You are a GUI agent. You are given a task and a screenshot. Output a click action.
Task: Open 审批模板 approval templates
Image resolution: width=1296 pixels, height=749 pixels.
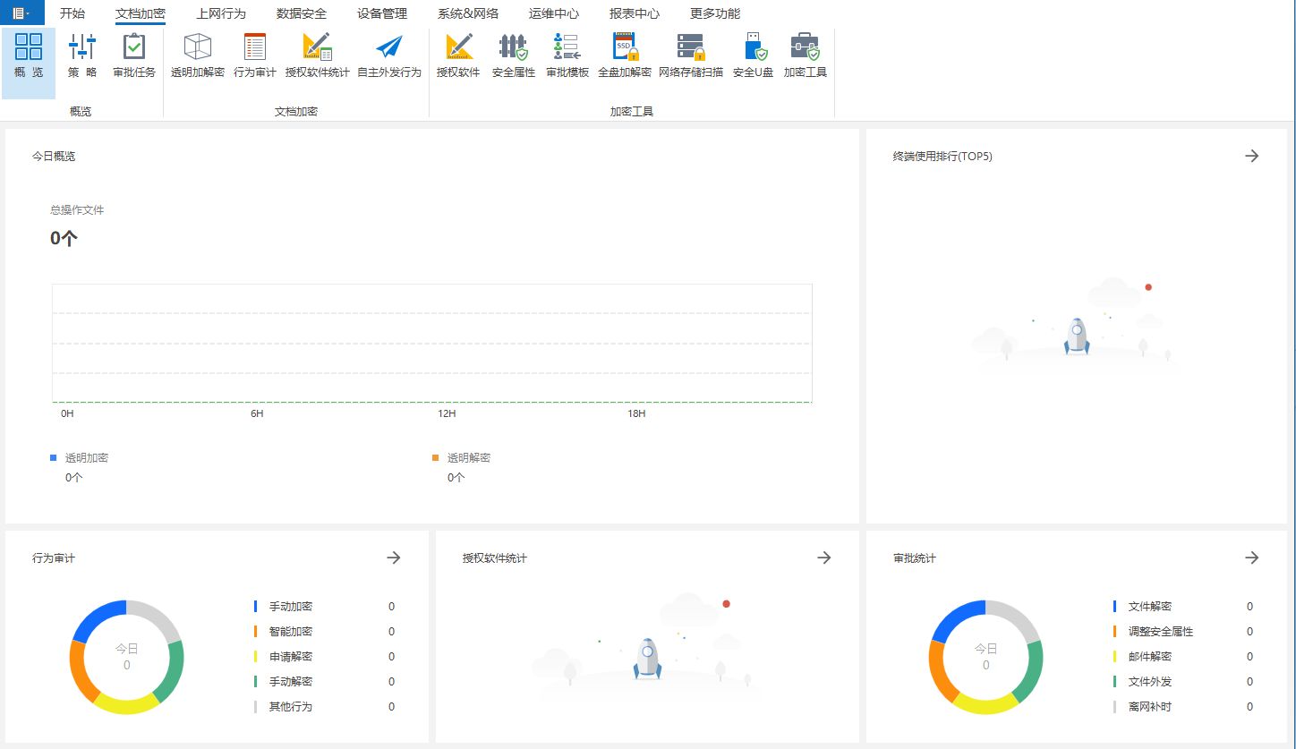click(x=567, y=56)
